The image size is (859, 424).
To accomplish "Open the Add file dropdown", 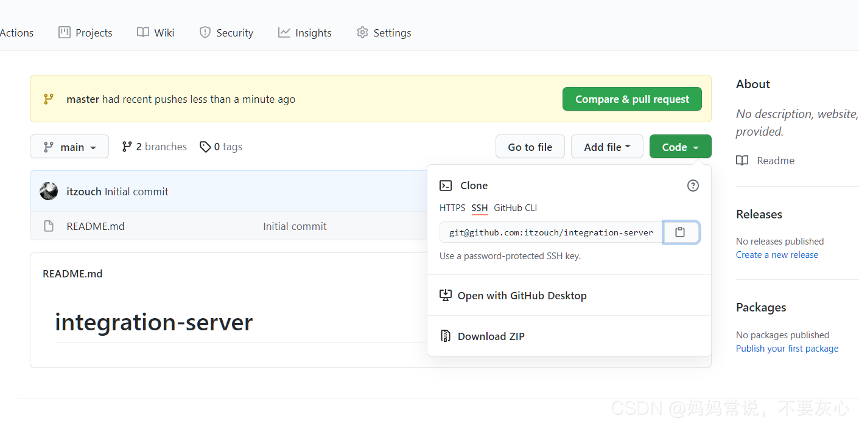I will pyautogui.click(x=606, y=146).
